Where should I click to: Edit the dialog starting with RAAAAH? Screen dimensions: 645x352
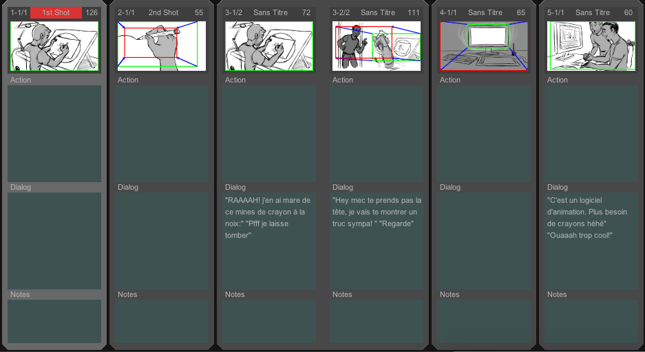269,241
